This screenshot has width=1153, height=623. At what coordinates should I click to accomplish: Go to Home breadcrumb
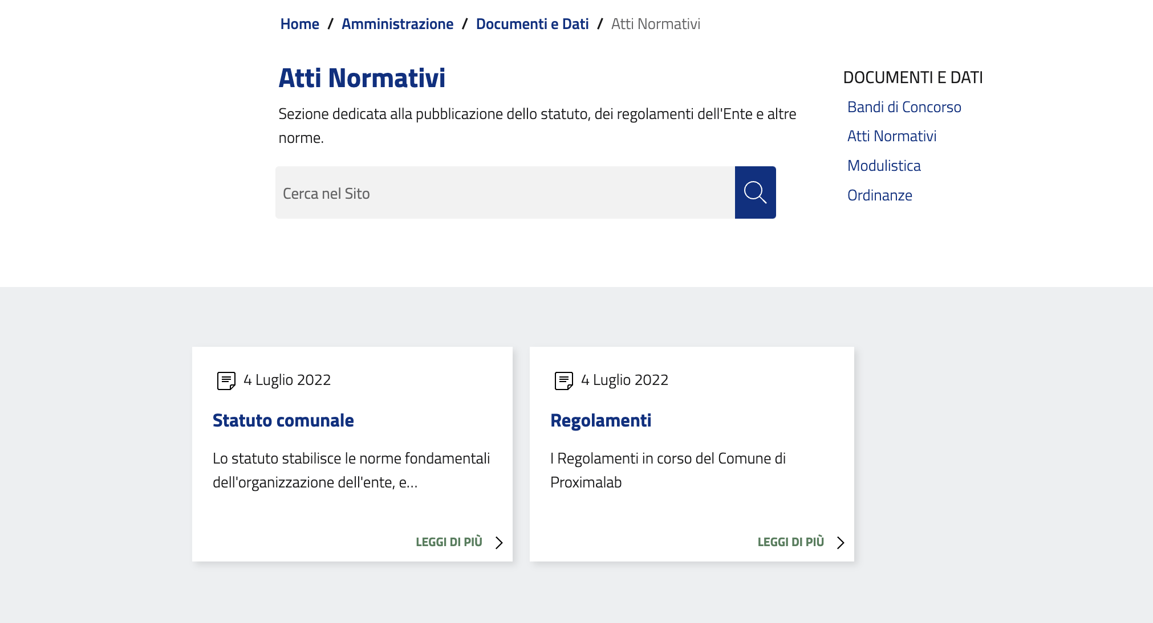(299, 24)
